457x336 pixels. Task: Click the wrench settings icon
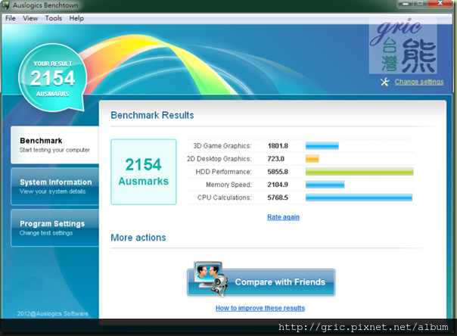point(384,82)
